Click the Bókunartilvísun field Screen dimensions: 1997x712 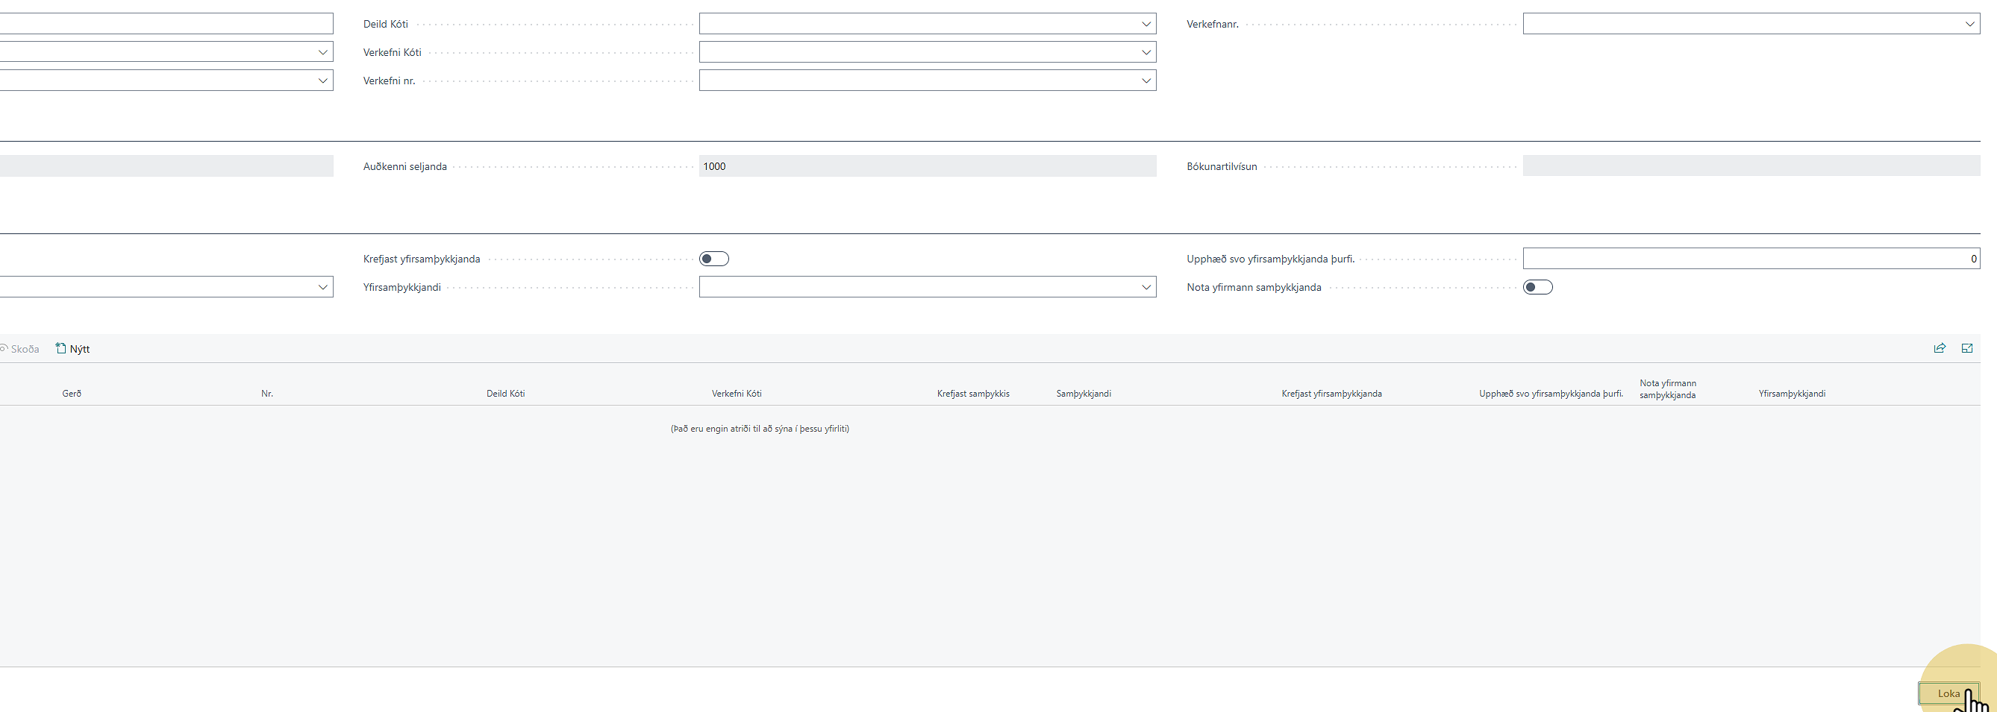tap(1751, 166)
